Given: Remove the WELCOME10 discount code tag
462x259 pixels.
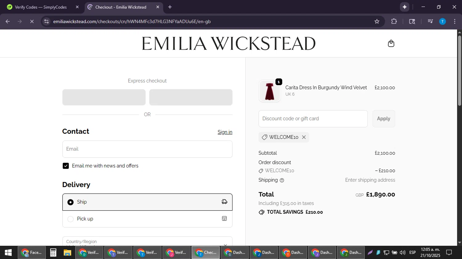Looking at the screenshot, I should [x=304, y=137].
